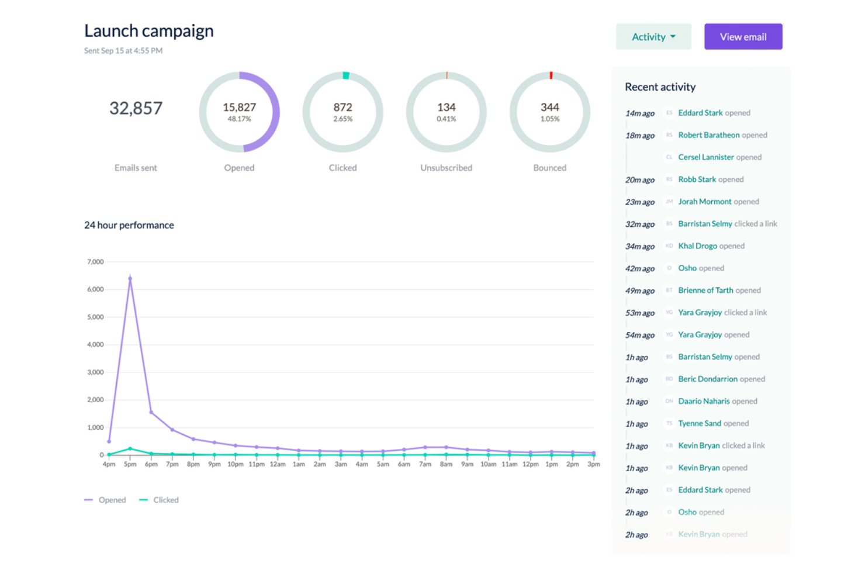This screenshot has width=865, height=577.
Task: Click Tyenne Sand's TS avatar icon
Action: pos(669,423)
